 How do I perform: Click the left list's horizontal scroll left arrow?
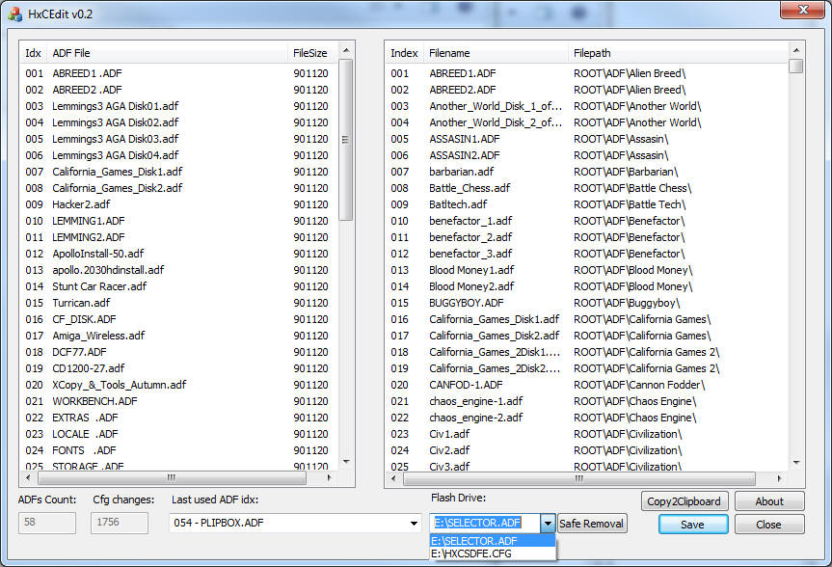[x=28, y=478]
